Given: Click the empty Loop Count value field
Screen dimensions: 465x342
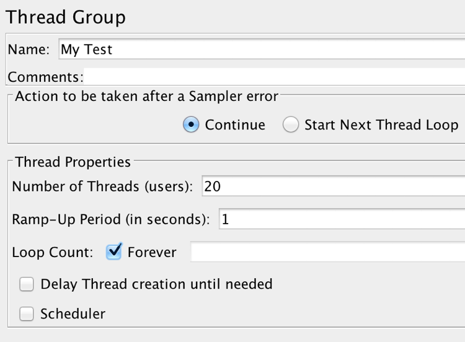Looking at the screenshot, I should (x=327, y=252).
